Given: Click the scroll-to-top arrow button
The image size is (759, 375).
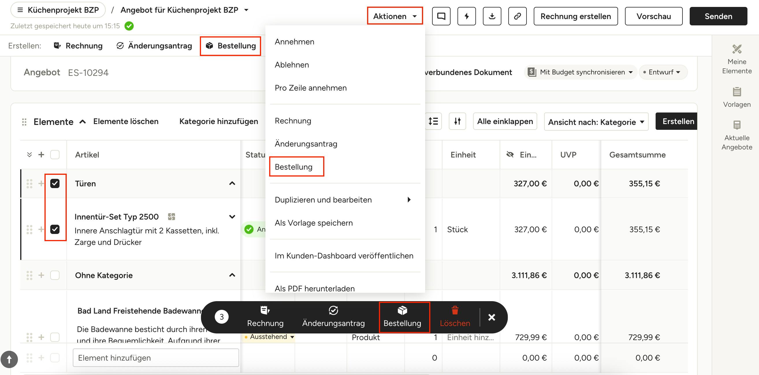Looking at the screenshot, I should tap(9, 359).
